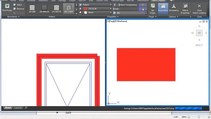Move pattern gallery down one row
Viewport: 211px width, 119px height.
tap(76, 10)
